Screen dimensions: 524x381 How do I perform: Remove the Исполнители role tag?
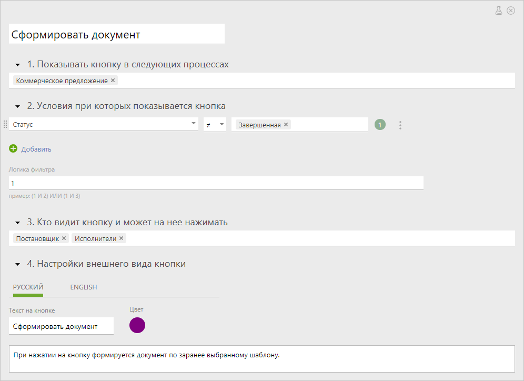pos(122,238)
